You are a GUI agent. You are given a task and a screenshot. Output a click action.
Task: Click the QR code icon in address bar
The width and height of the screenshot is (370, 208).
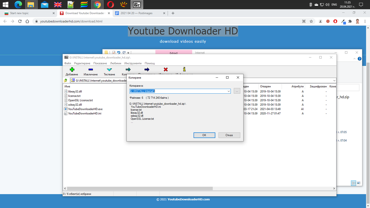point(304,21)
